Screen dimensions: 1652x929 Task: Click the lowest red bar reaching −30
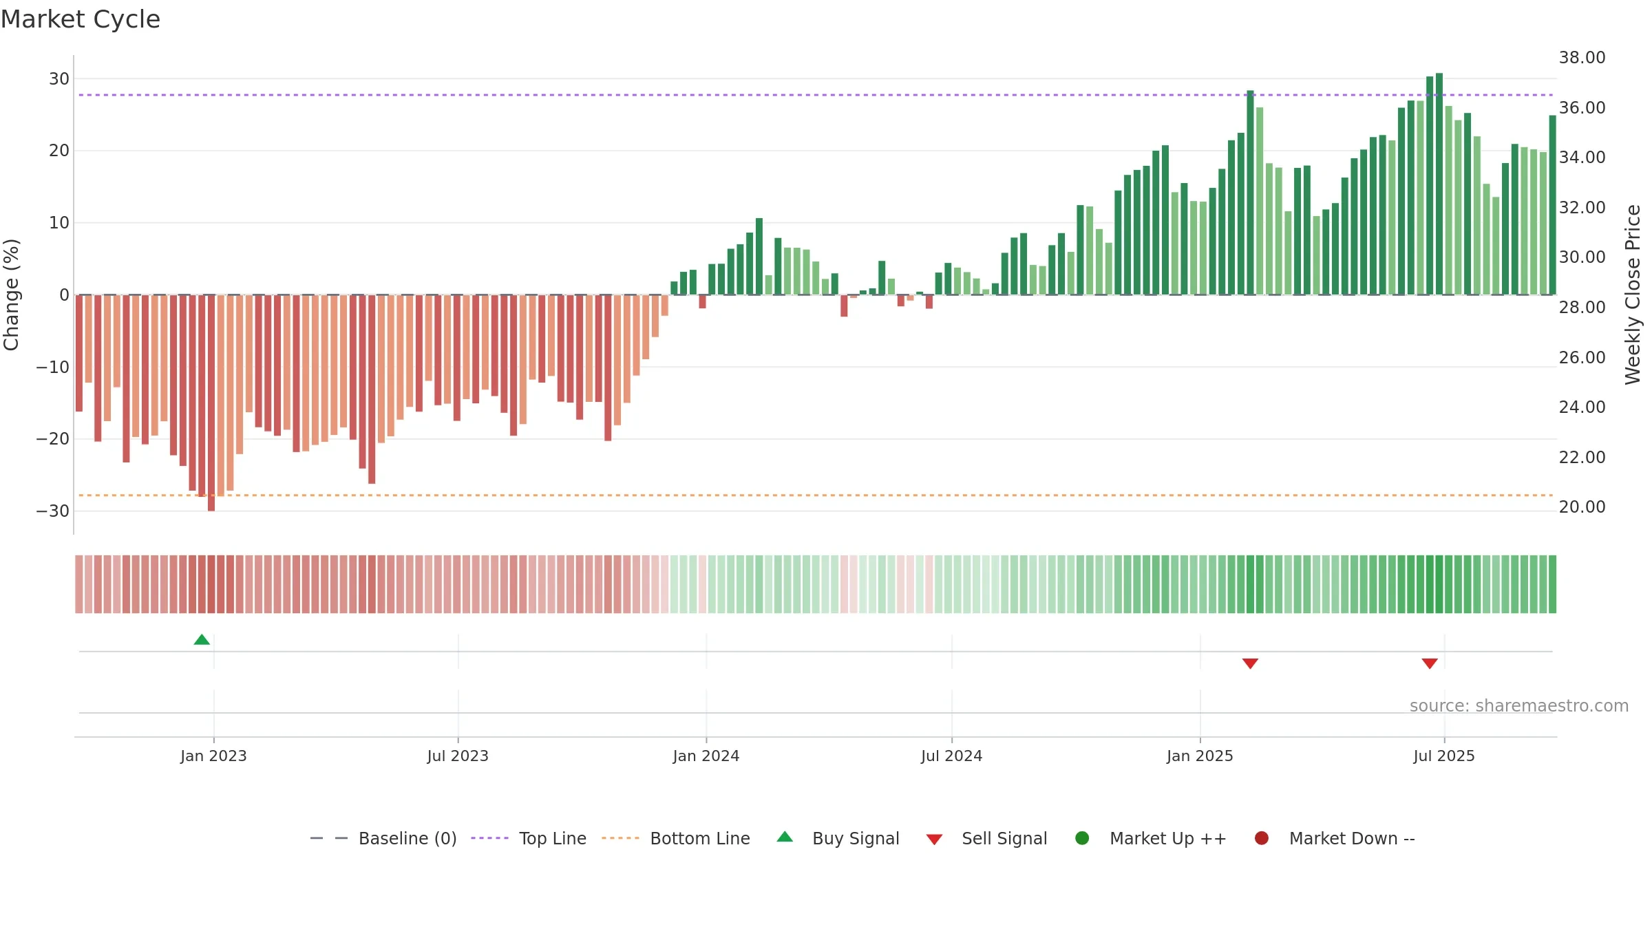tap(211, 403)
